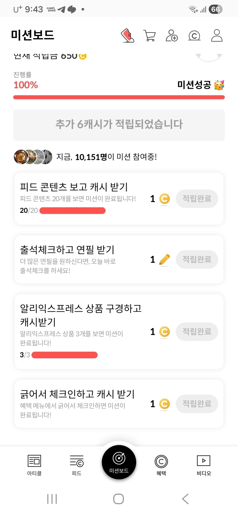The image size is (238, 515).
Task: Open the user profile icon
Action: pos(216,36)
